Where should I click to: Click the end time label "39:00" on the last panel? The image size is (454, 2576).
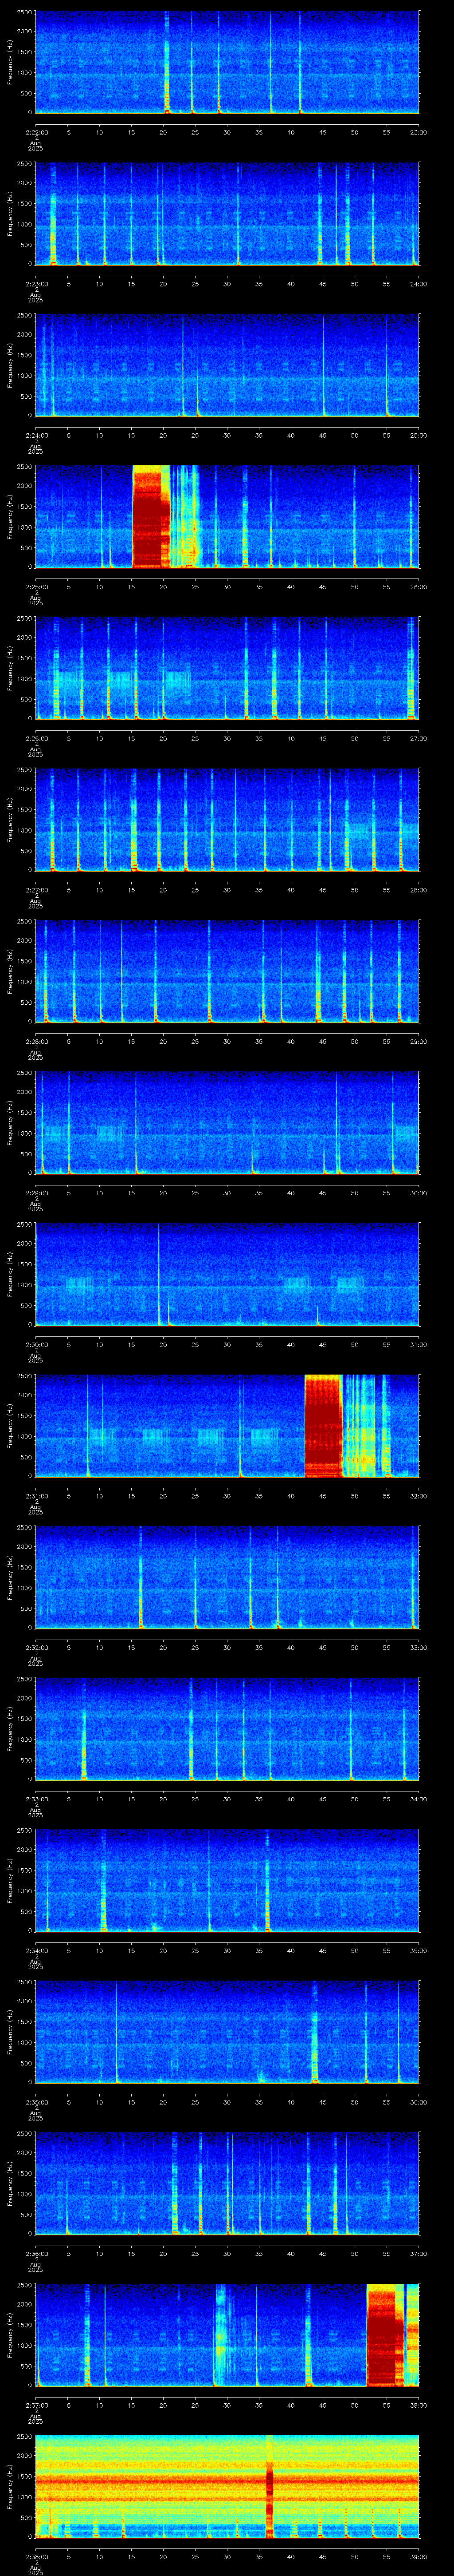click(418, 2556)
